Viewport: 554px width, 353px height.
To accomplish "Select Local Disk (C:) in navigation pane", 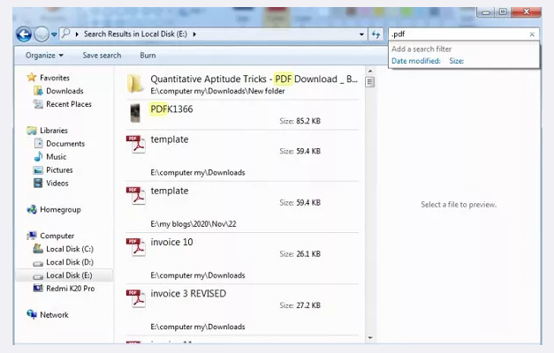I will (68, 249).
